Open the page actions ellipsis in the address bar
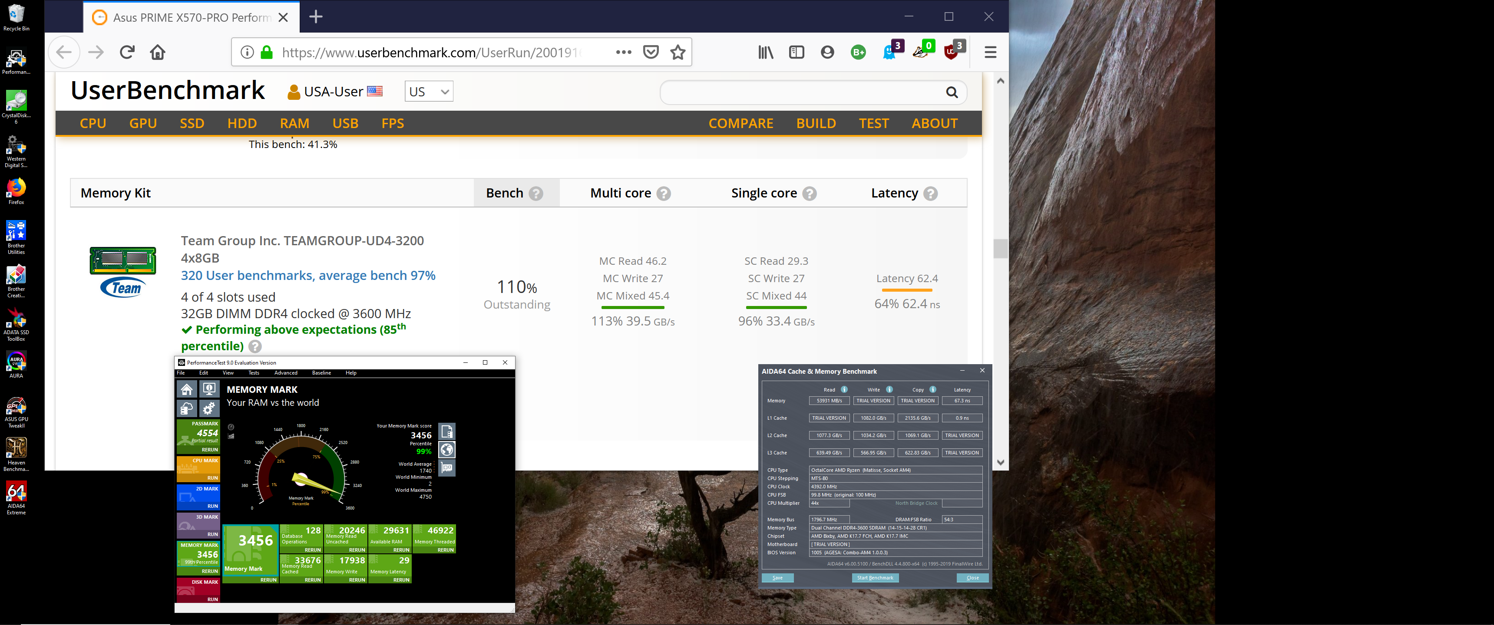 coord(624,52)
